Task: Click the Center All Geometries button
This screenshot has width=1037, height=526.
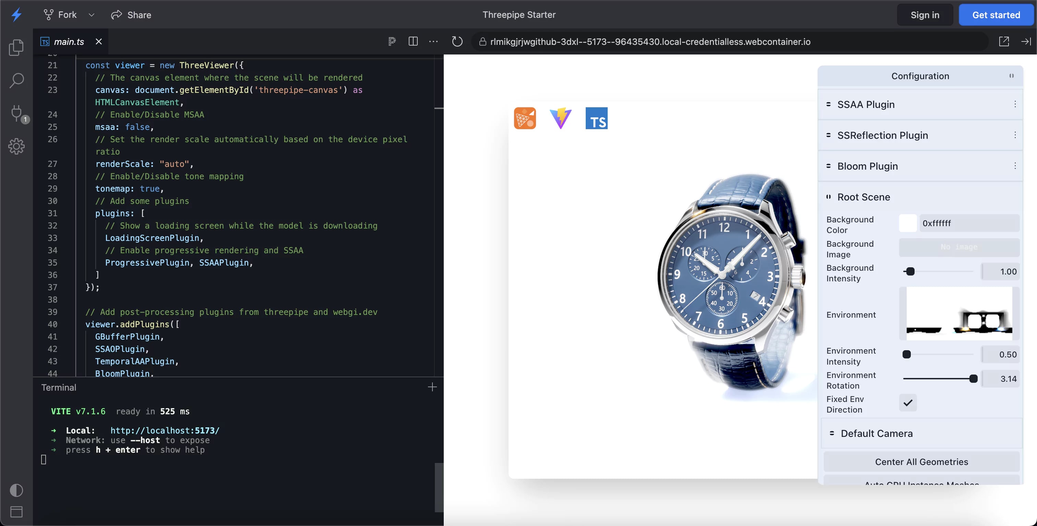Action: click(x=921, y=462)
